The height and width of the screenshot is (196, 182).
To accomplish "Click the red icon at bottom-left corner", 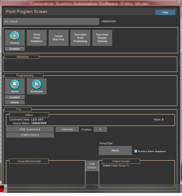I will pyautogui.click(x=2, y=188).
